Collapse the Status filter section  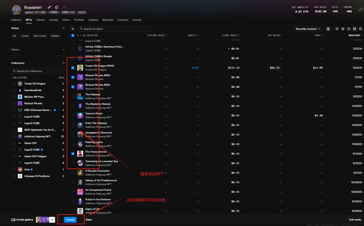click(64, 28)
